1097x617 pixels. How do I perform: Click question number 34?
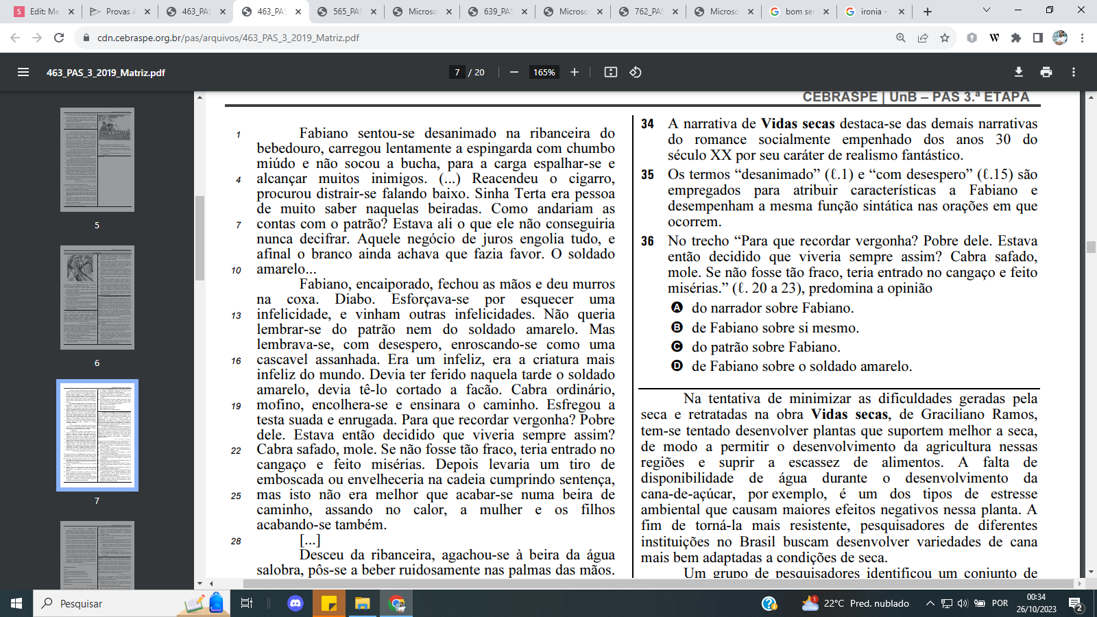(648, 124)
